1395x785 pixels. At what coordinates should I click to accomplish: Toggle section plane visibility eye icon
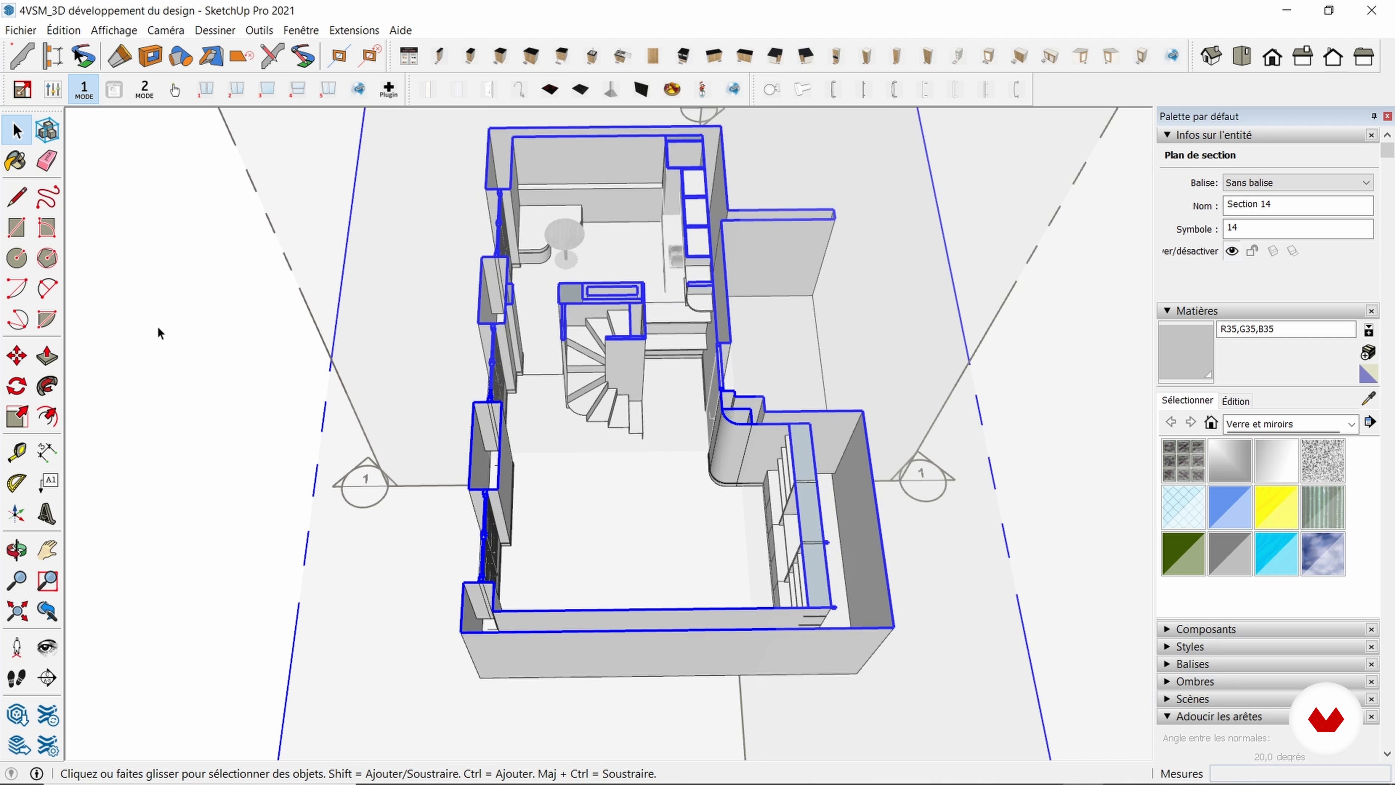coord(1232,251)
